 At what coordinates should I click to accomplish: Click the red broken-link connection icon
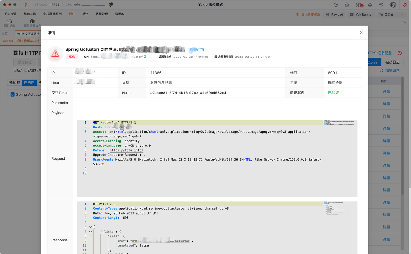click(x=405, y=5)
